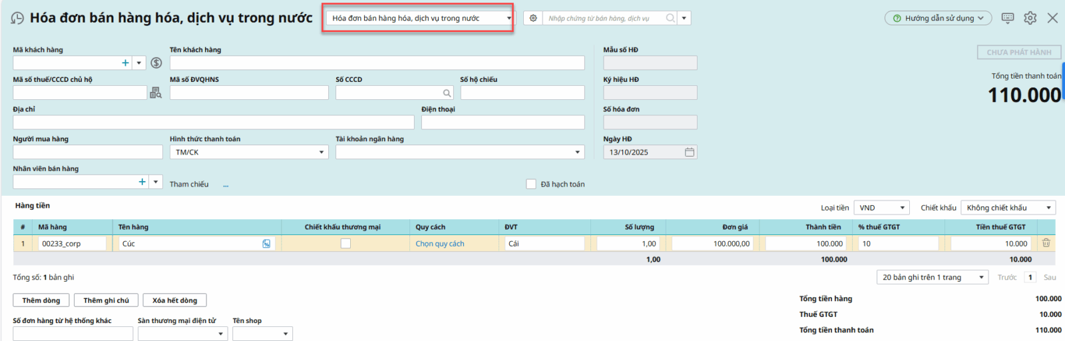Click the plus icon in Mã khách hàng
The width and height of the screenshot is (1065, 341).
click(x=125, y=63)
